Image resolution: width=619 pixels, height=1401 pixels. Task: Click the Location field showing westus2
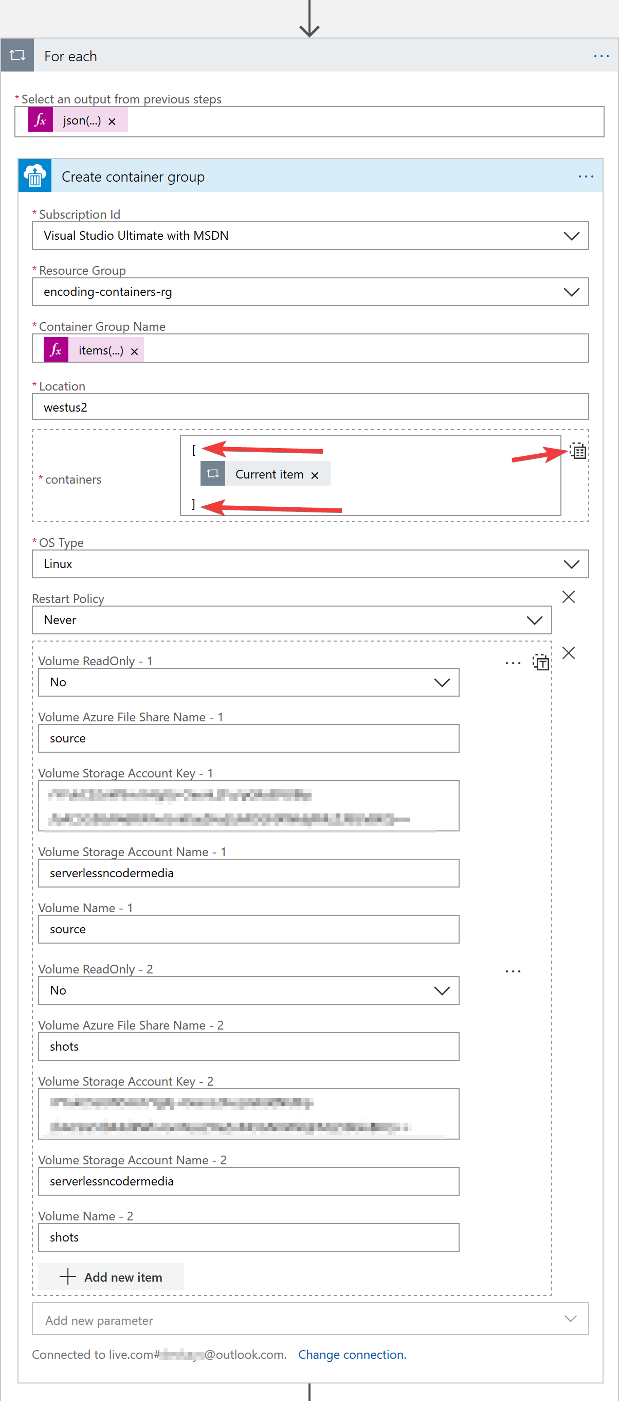click(x=310, y=406)
